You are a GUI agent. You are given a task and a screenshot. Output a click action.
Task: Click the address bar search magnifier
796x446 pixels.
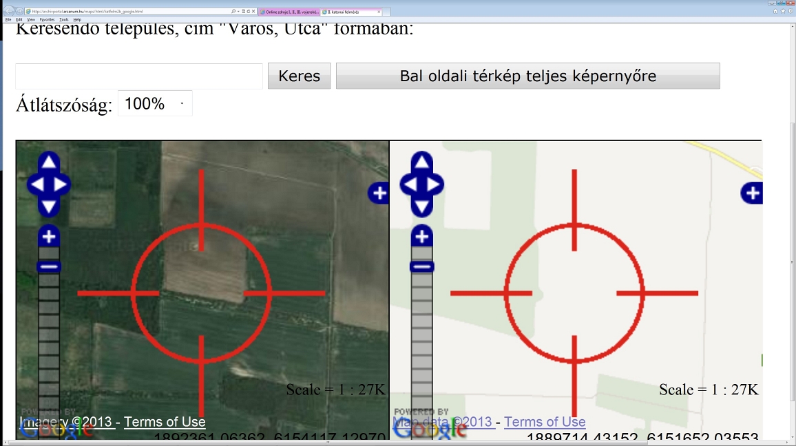coord(233,11)
